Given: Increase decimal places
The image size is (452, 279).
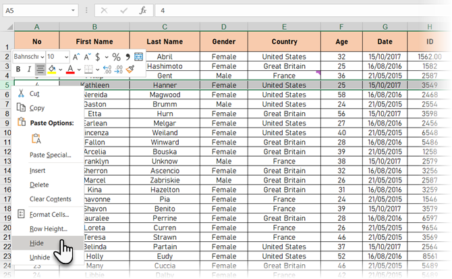Looking at the screenshot, I should [x=107, y=70].
